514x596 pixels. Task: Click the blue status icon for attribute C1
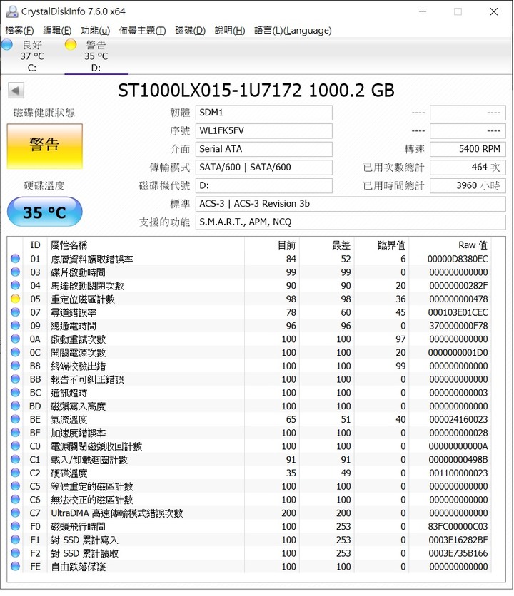(15, 460)
